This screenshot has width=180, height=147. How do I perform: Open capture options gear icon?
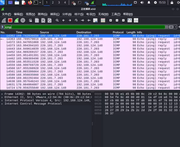coord(23,20)
